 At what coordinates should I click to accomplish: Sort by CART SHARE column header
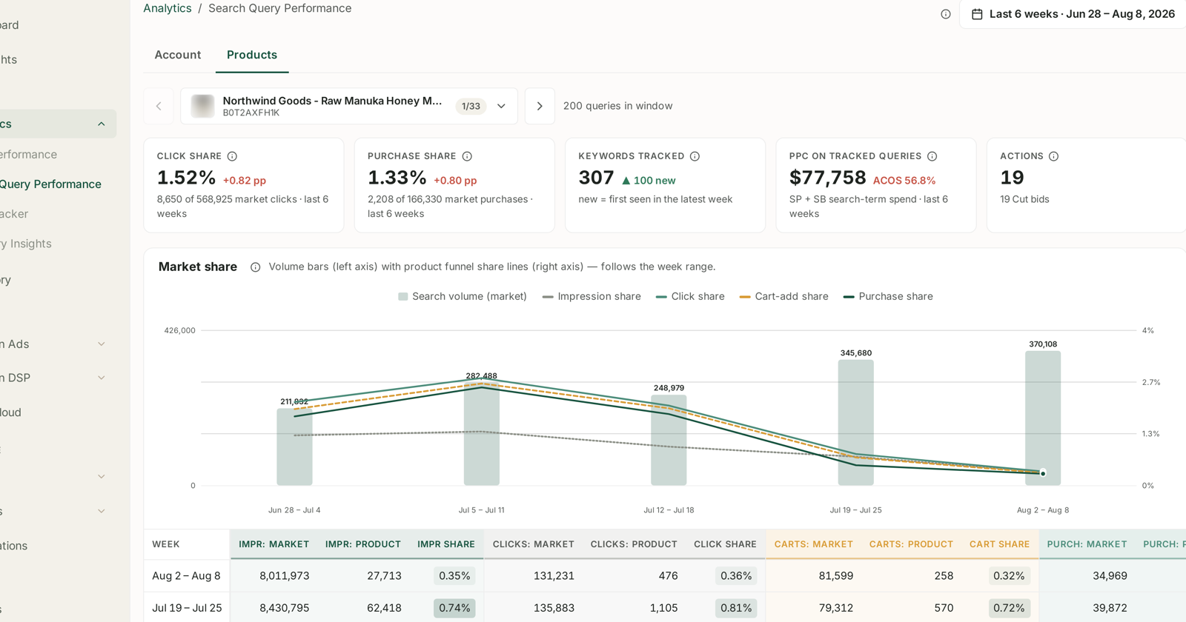[999, 544]
